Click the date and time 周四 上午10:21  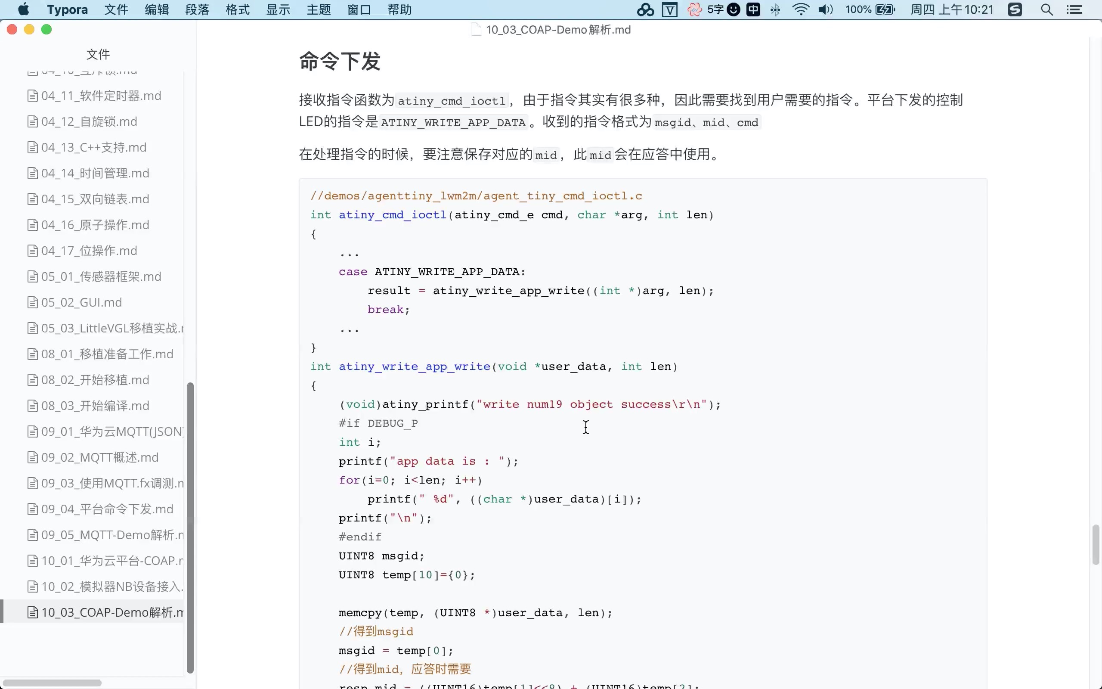[952, 9]
